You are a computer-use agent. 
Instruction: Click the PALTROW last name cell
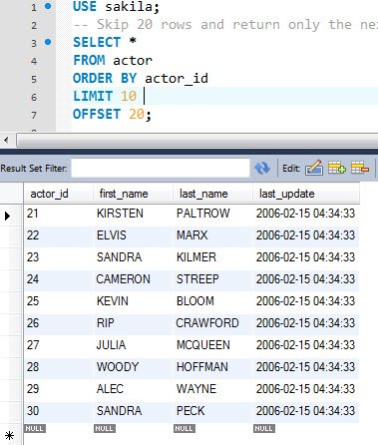(212, 214)
